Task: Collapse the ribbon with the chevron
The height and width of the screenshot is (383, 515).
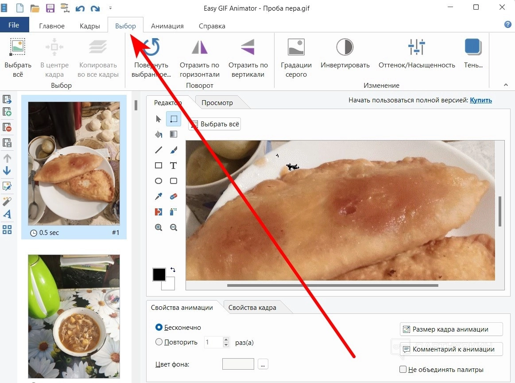Action: tap(506, 85)
